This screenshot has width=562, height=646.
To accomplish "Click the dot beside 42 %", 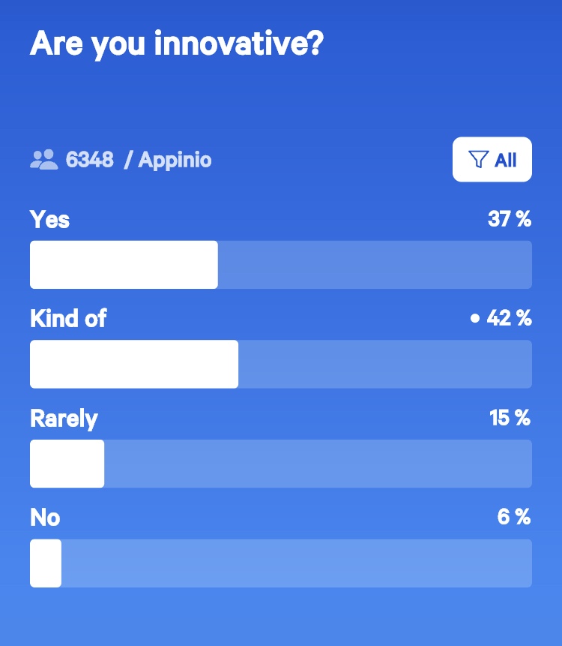I will 475,318.
